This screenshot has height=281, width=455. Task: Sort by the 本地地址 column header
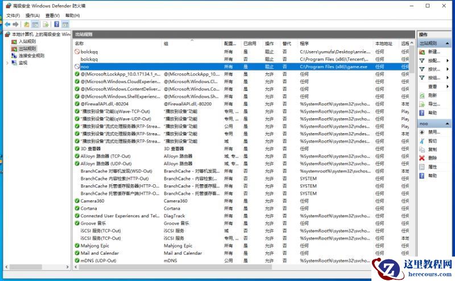pos(383,44)
